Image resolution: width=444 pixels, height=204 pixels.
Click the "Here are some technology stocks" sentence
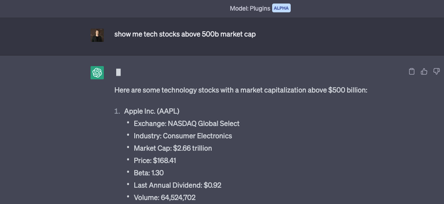[x=241, y=90]
